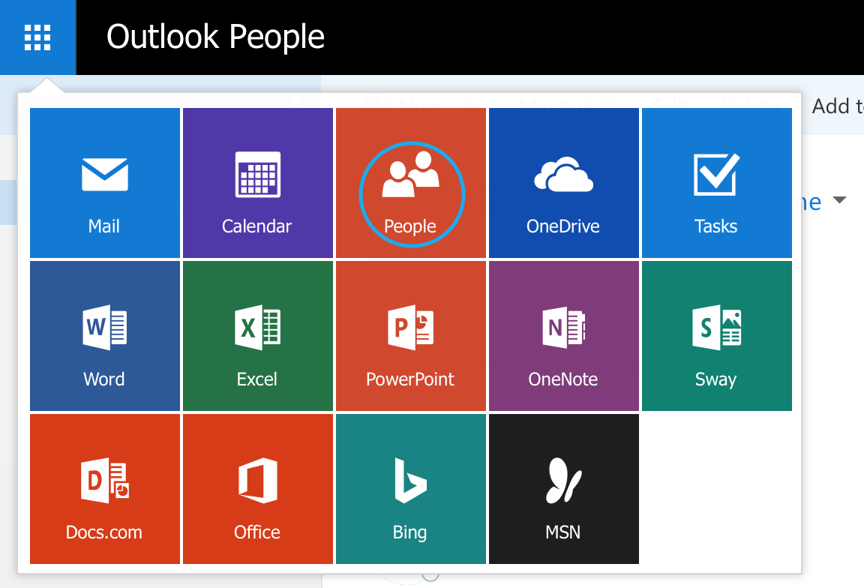Launch Word Online
The width and height of the screenshot is (864, 588).
coord(104,335)
